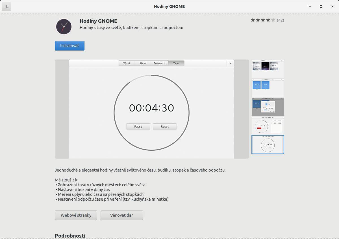Show the alarm edit dialog thumbnail
Image resolution: width=339 pixels, height=239 pixels.
pos(268,107)
